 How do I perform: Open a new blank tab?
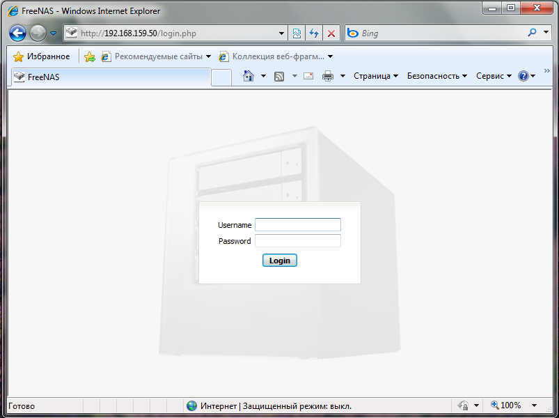coord(221,78)
